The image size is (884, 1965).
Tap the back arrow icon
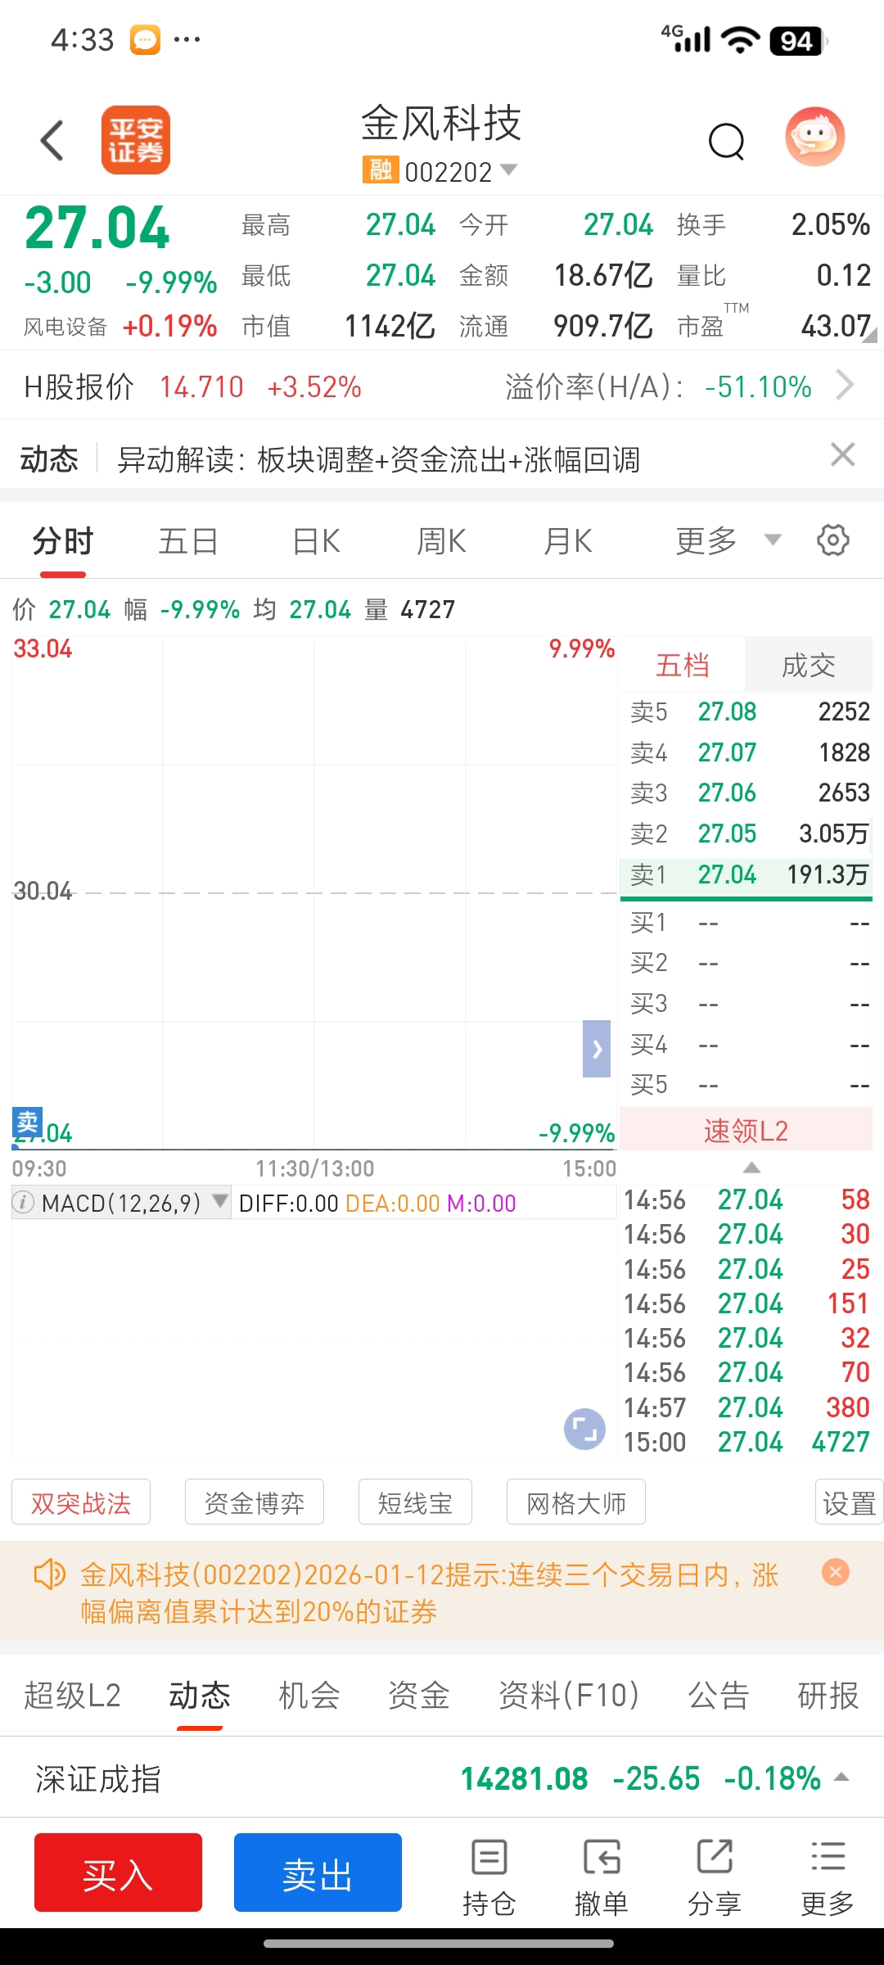point(52,140)
